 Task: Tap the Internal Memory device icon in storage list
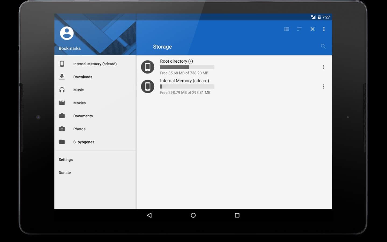tap(148, 87)
